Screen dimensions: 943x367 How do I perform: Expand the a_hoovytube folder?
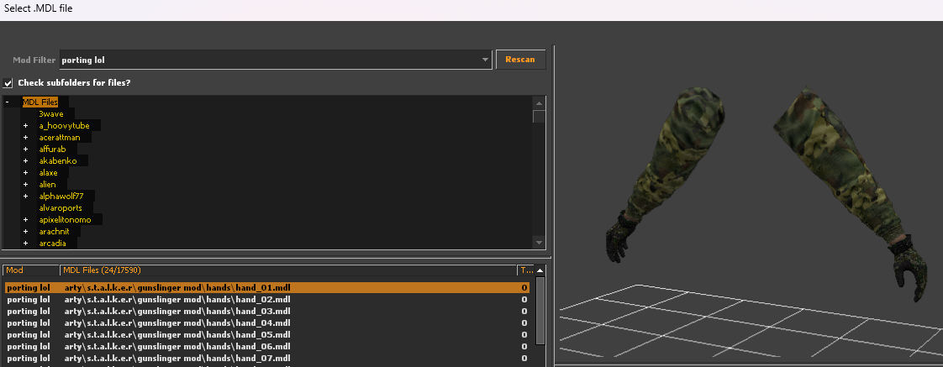click(x=26, y=125)
